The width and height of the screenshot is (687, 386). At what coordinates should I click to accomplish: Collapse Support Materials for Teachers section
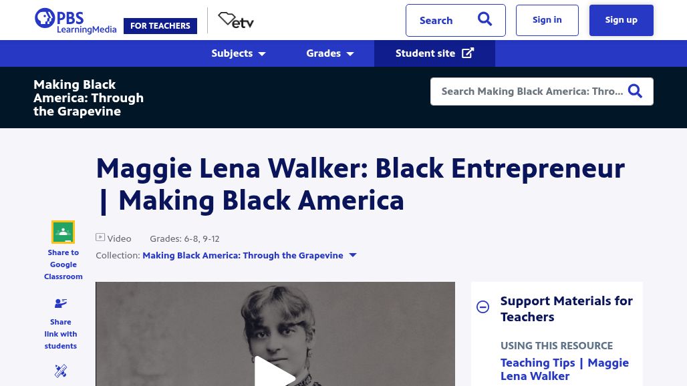[483, 307]
